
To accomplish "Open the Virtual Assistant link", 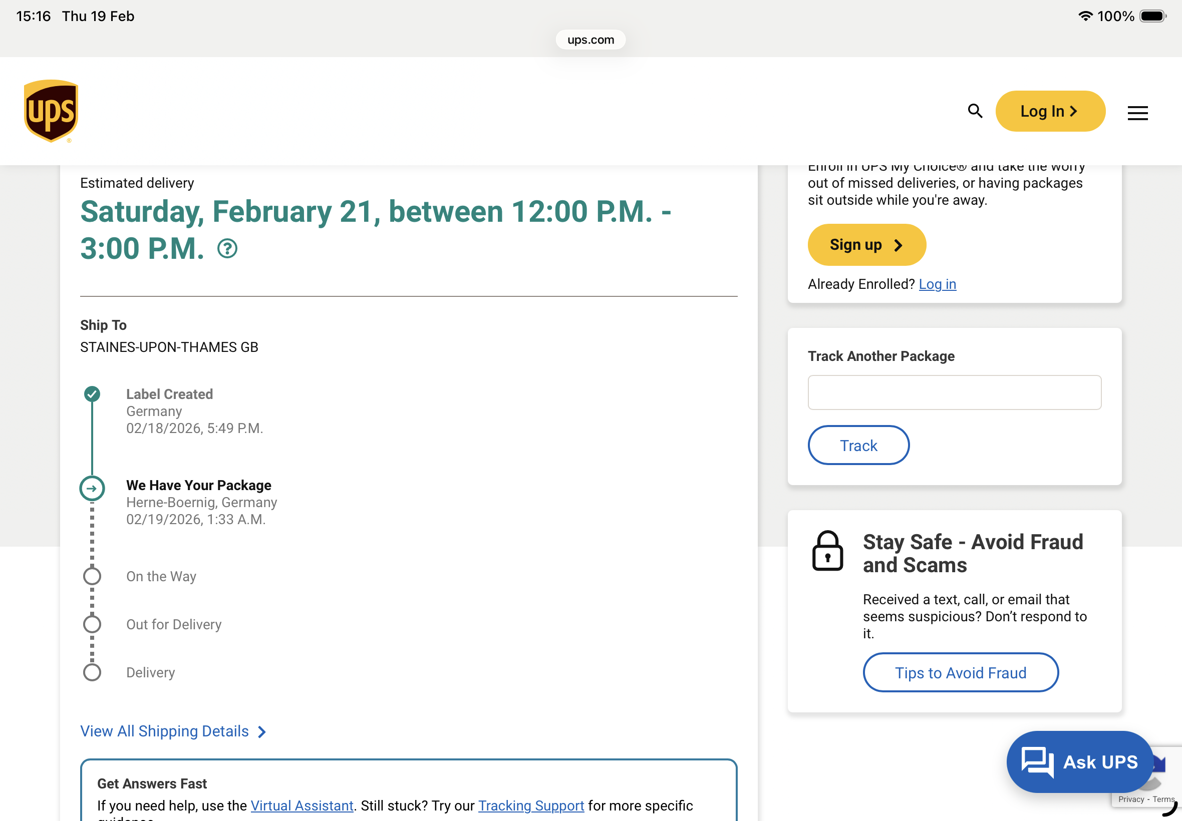I will 302,805.
